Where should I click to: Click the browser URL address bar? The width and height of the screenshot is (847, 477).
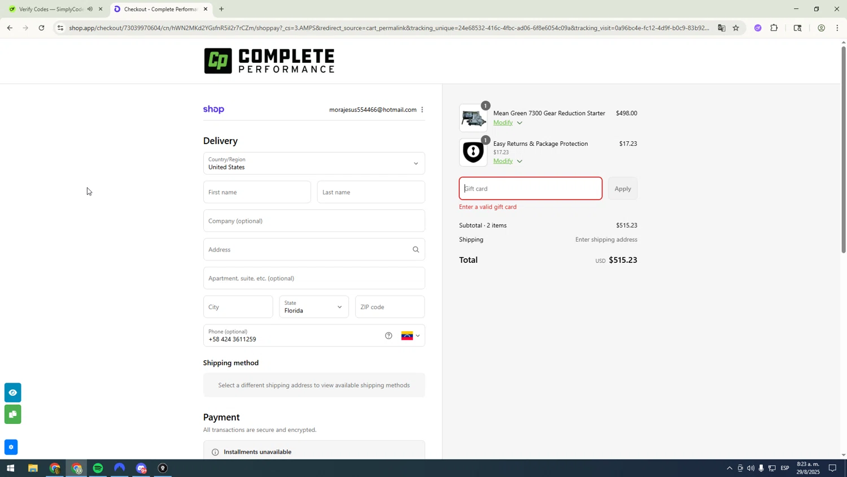click(388, 28)
